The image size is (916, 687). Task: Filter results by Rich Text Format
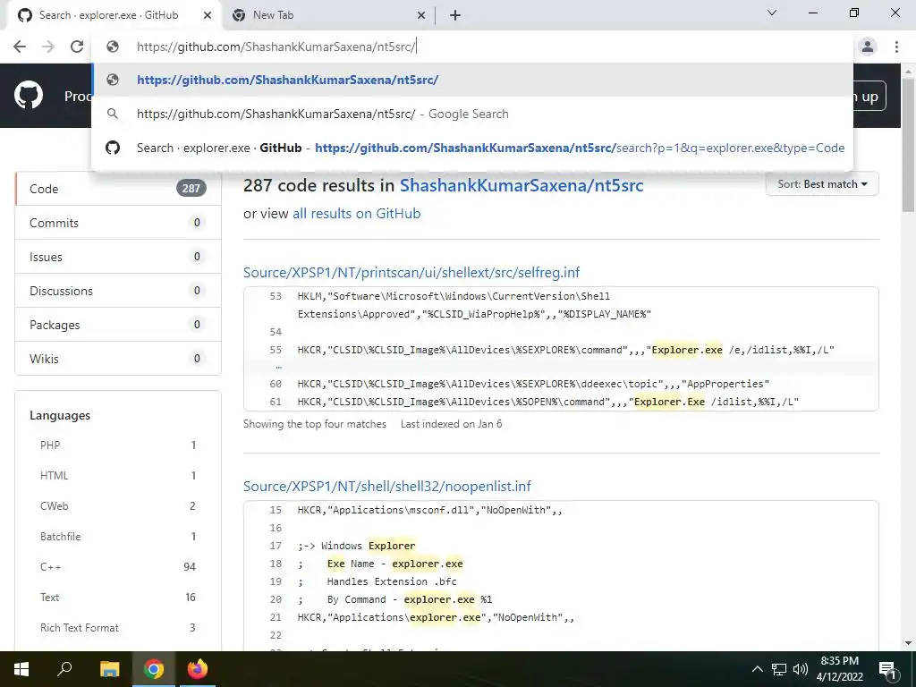coord(118,627)
